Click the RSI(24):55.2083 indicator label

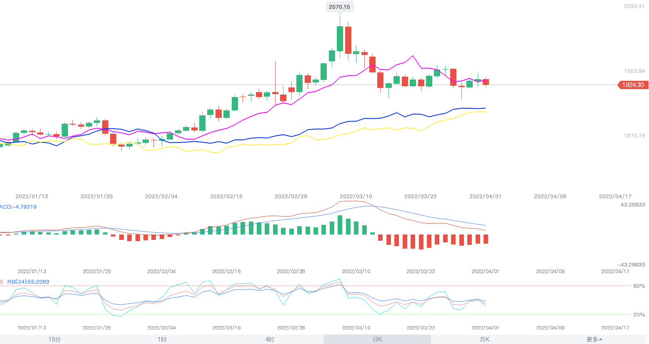(x=28, y=282)
